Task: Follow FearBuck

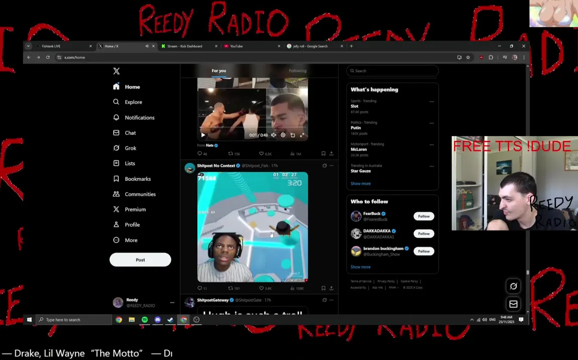Action: [x=424, y=216]
